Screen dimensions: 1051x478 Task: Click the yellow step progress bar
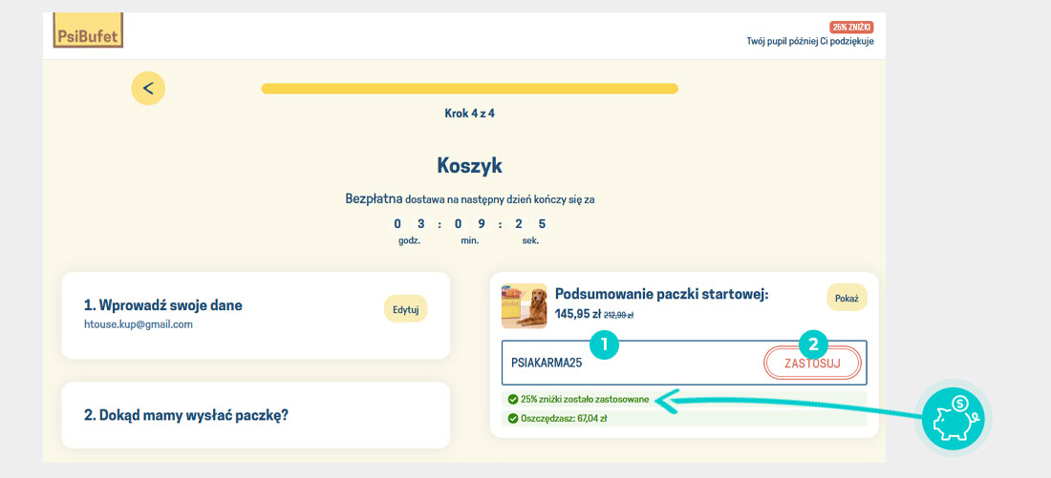tap(469, 89)
